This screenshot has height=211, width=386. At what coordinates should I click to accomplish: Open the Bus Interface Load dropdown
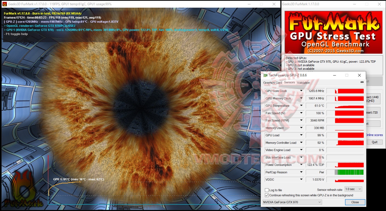(301, 157)
